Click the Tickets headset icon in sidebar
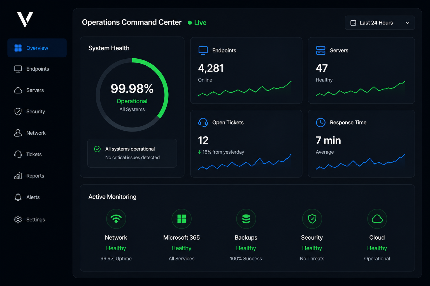The width and height of the screenshot is (430, 286). 18,154
